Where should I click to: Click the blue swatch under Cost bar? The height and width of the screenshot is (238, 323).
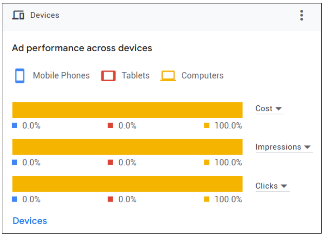pos(14,125)
